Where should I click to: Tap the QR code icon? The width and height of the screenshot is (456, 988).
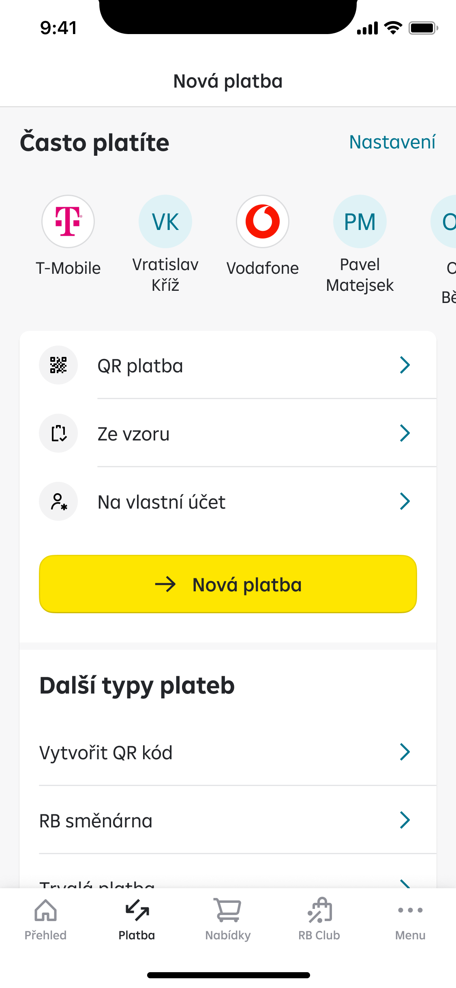tap(58, 365)
